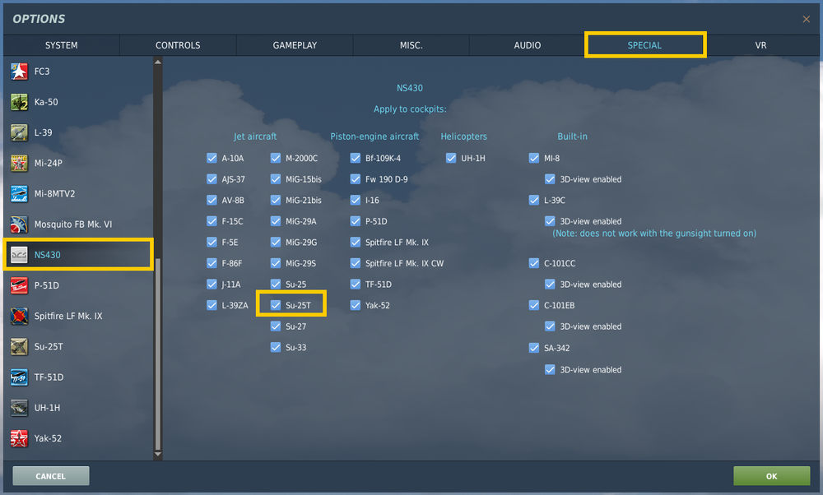
Task: Toggle the Bf-109K-4 checkbox
Action: pos(356,158)
